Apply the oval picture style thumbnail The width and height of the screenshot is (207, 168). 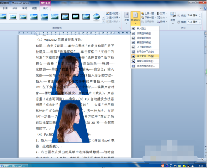tap(97, 17)
